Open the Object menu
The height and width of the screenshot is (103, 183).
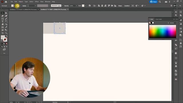(x=21, y=2)
